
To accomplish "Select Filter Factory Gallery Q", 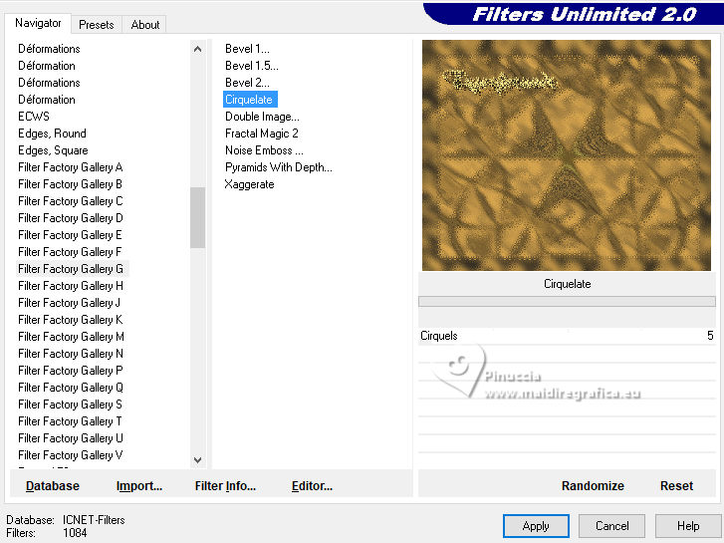I will point(70,388).
